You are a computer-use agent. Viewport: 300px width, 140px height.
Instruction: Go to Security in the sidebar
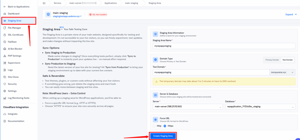coord(12,84)
